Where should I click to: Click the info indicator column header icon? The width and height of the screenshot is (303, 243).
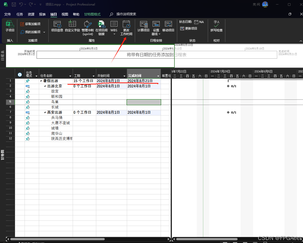(20, 74)
